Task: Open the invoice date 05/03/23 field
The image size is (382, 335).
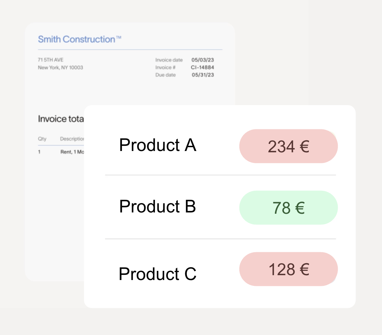Action: tap(202, 60)
